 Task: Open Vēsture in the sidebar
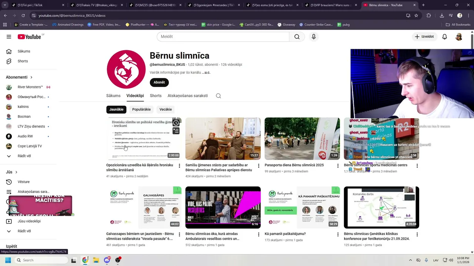(x=24, y=182)
